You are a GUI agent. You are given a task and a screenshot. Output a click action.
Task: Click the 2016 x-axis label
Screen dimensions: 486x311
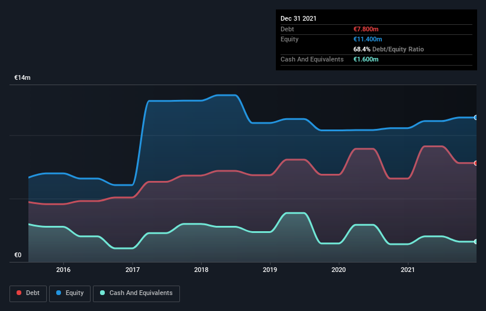[x=63, y=270]
